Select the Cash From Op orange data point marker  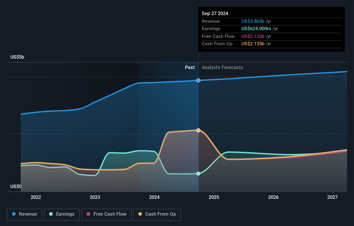coord(198,130)
